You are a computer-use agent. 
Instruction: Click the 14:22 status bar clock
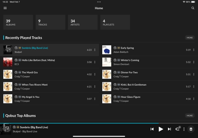coord(5,2)
